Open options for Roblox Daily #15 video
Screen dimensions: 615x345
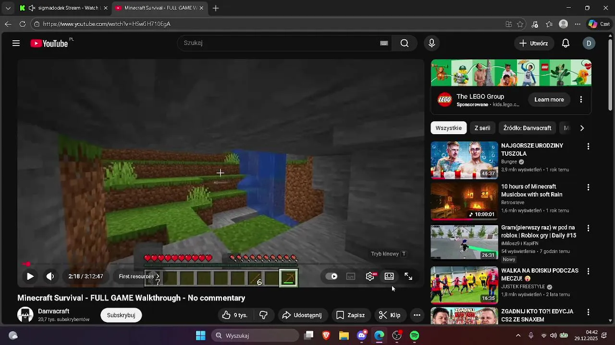point(588,229)
